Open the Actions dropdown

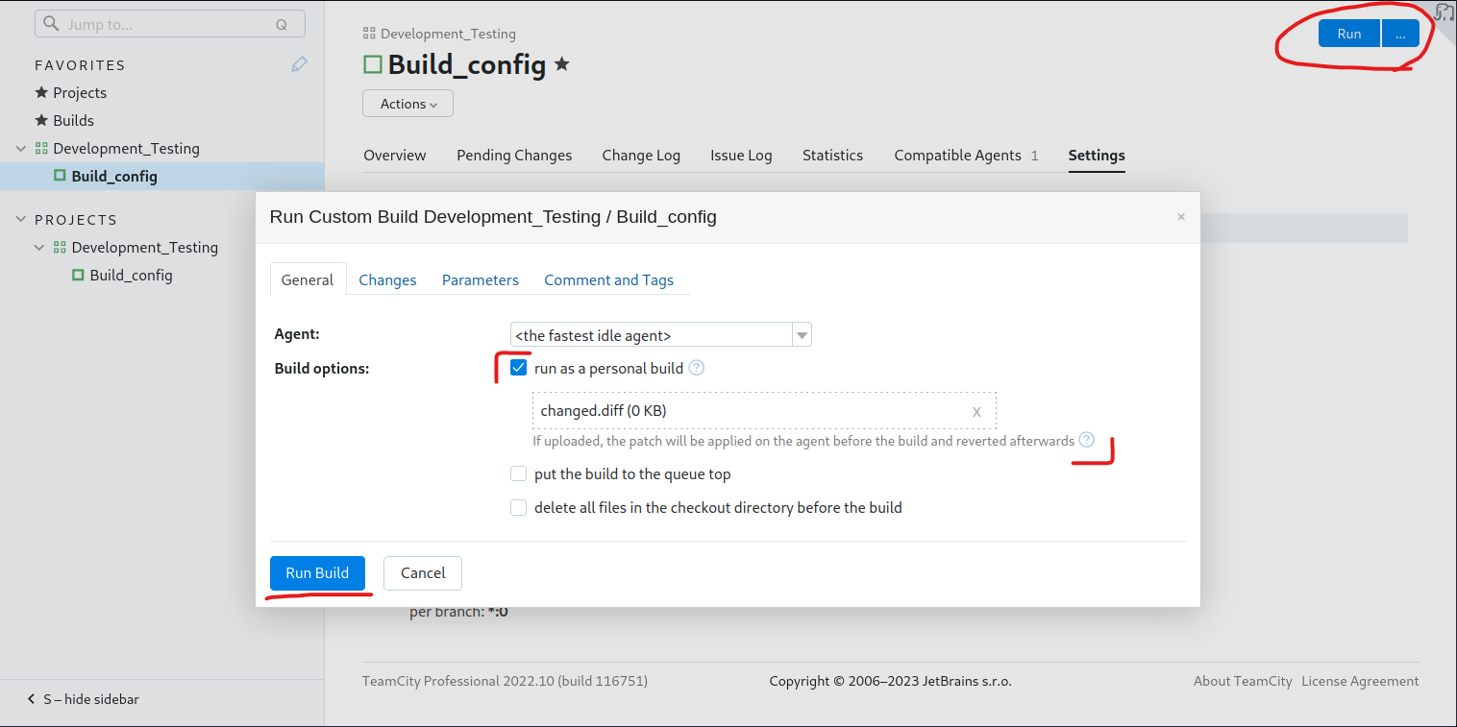[407, 103]
